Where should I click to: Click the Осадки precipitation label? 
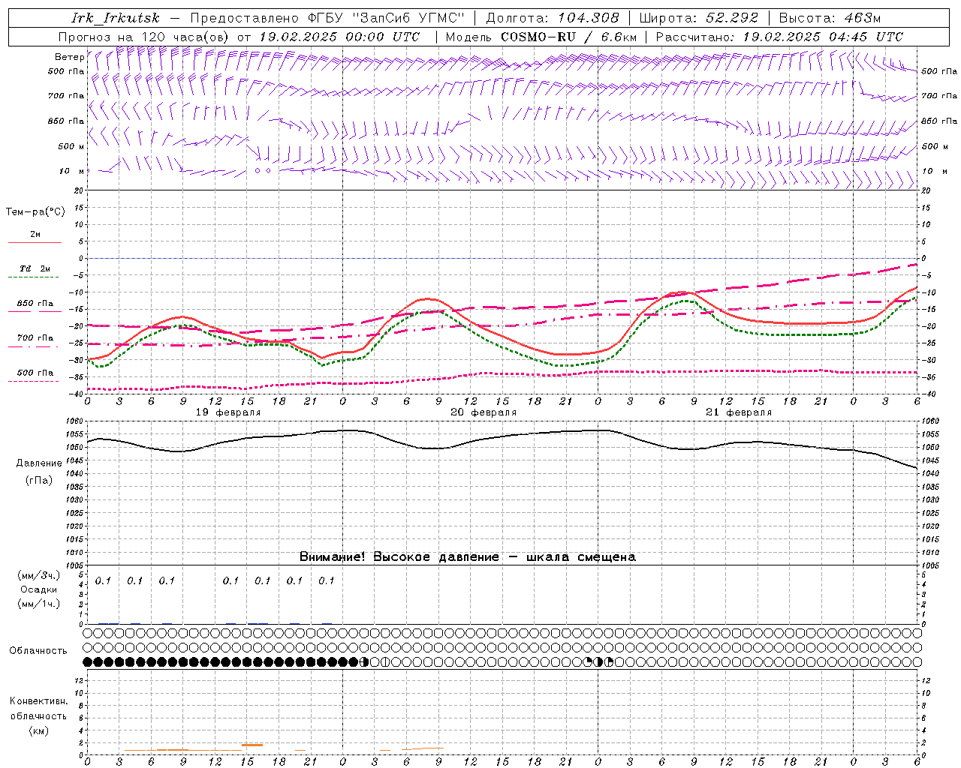coord(39,589)
